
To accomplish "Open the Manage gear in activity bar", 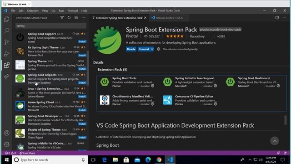I will [x=7, y=144].
